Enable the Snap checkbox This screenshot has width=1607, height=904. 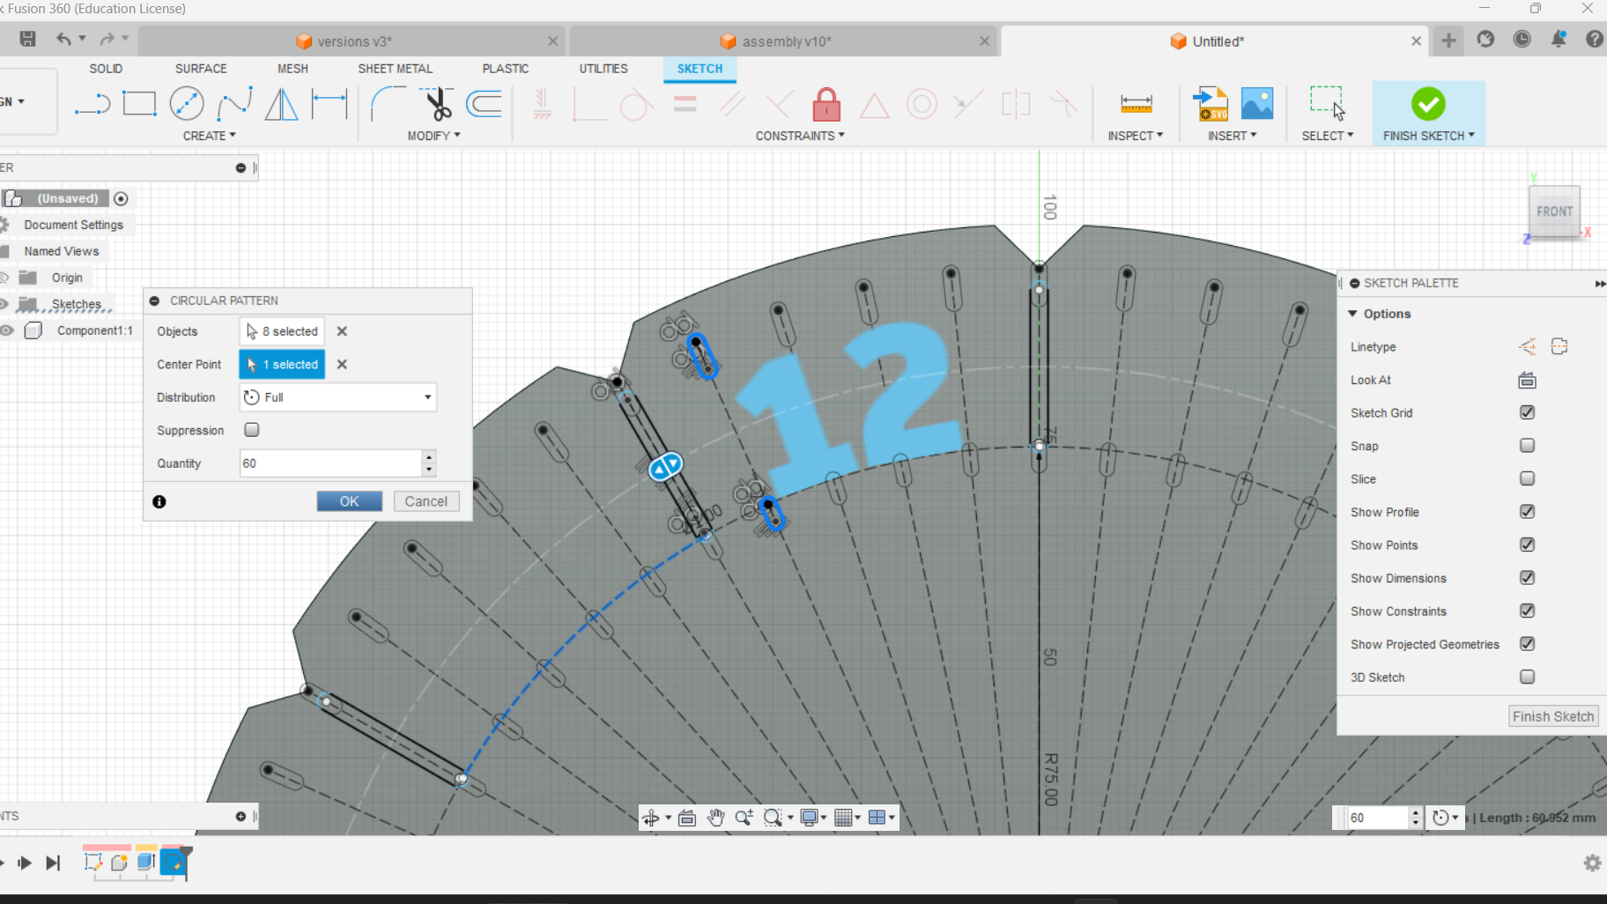click(1527, 446)
